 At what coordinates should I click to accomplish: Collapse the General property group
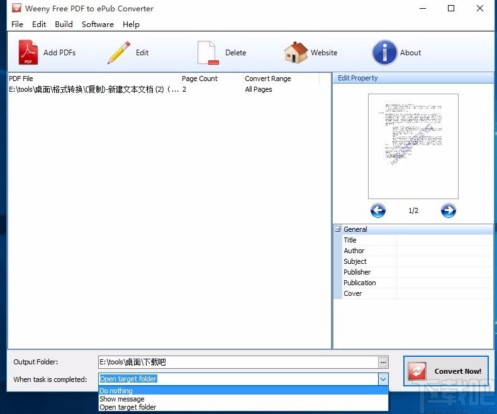pyautogui.click(x=338, y=229)
